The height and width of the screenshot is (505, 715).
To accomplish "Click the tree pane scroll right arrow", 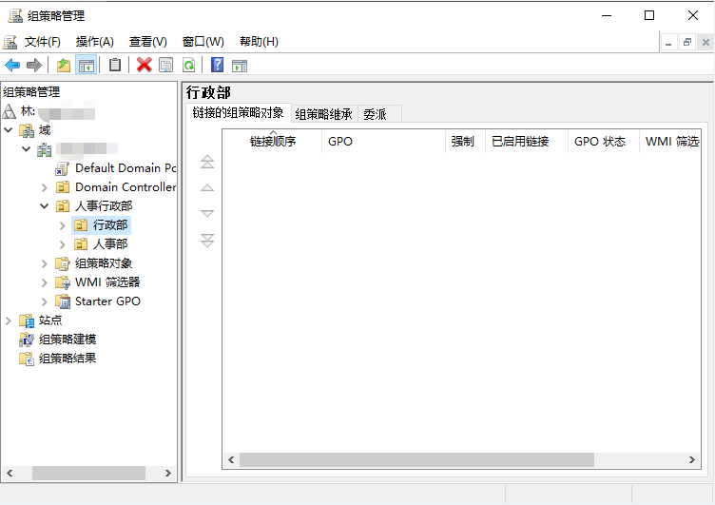I will click(x=167, y=473).
